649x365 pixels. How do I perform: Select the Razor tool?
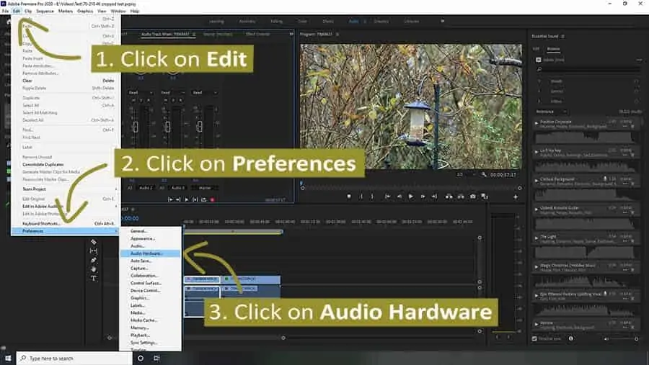click(94, 242)
